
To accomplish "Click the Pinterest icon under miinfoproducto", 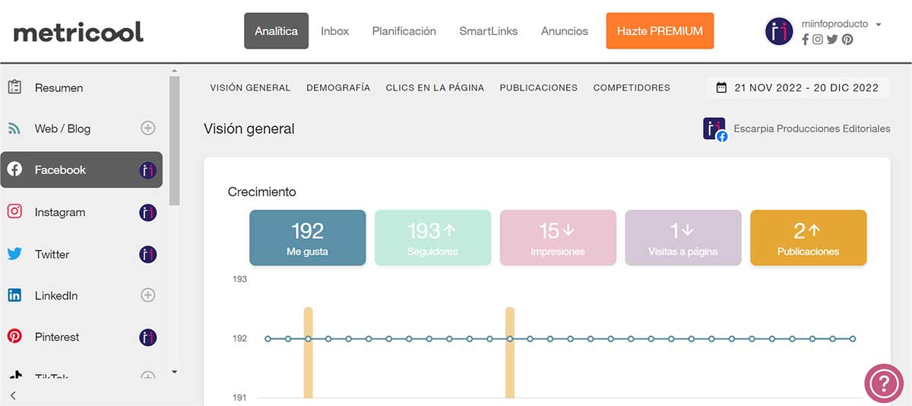I will coord(847,40).
